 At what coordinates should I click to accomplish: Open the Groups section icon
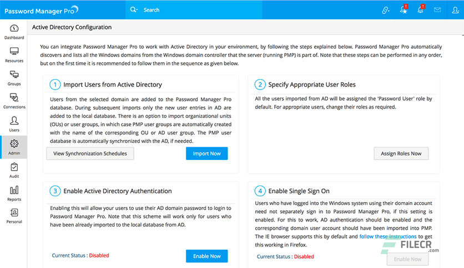[14, 74]
